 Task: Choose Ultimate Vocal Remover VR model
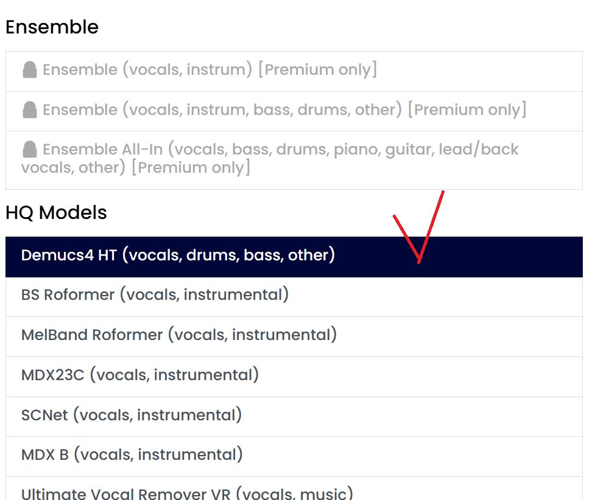tap(186, 493)
